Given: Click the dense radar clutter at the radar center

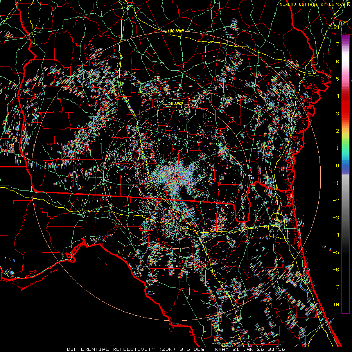Looking at the screenshot, I should click(177, 177).
